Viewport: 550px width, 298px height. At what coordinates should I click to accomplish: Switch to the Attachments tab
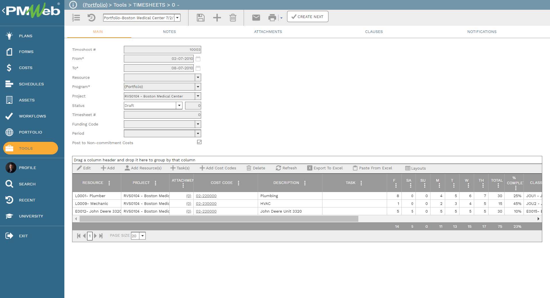point(268,32)
